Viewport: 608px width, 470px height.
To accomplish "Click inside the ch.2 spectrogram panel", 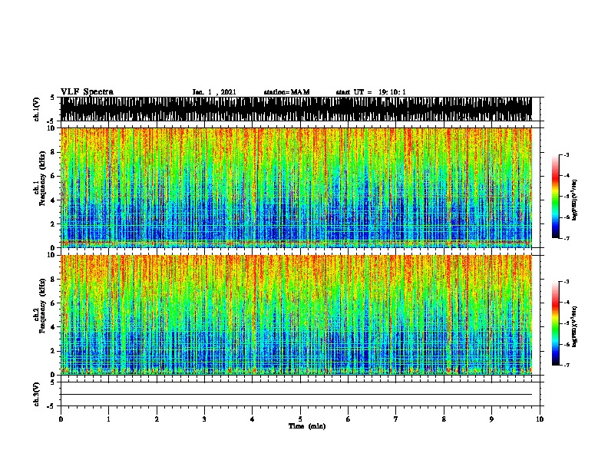I will pos(296,315).
